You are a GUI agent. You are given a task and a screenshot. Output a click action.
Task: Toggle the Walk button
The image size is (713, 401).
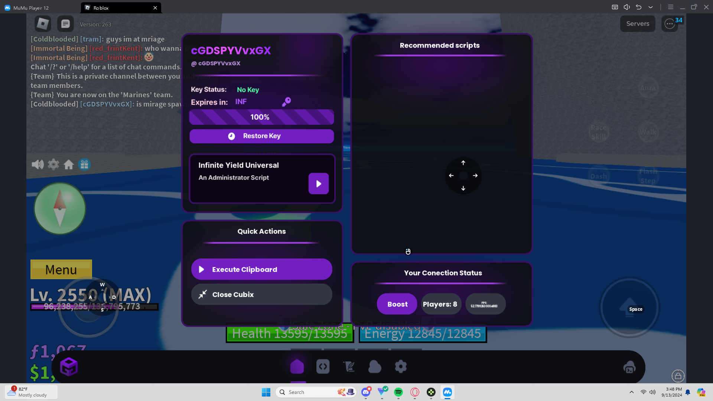pos(648,132)
